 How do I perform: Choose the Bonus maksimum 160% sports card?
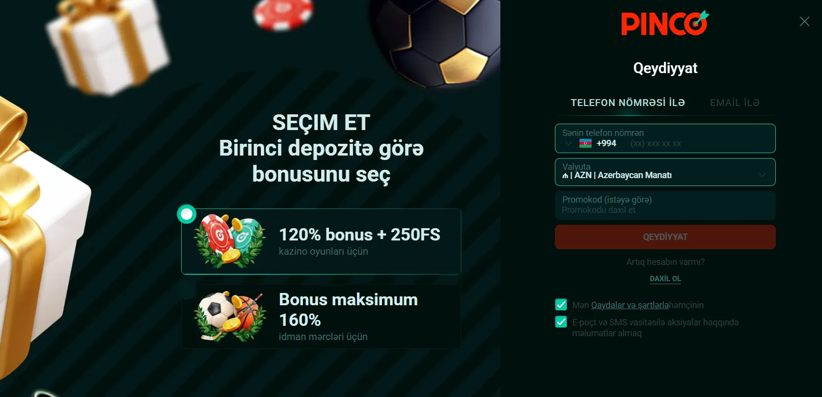tap(321, 317)
